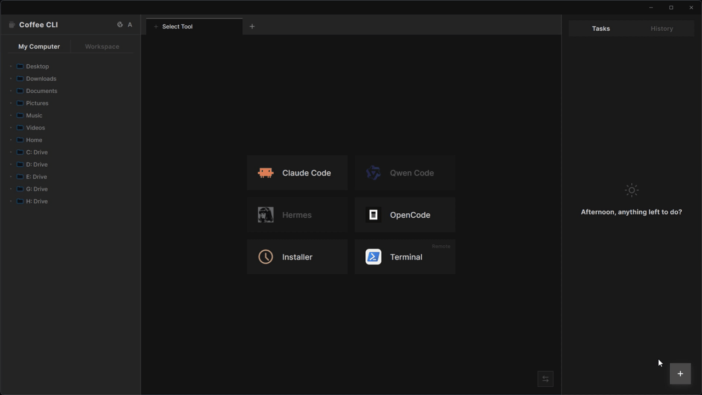Minimize the Coffee CLI window
Screen dimensions: 702x395
click(651, 8)
